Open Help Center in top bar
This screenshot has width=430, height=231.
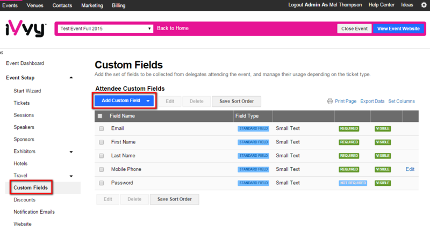point(382,5)
